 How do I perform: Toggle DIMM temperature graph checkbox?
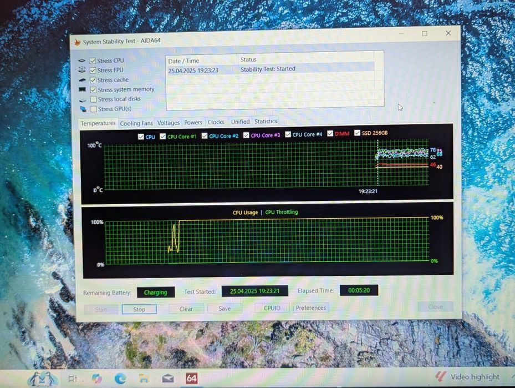pos(330,134)
